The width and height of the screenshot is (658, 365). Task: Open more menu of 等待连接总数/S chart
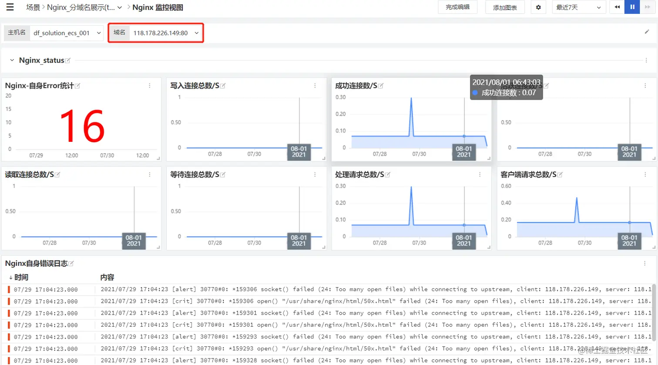click(x=315, y=174)
